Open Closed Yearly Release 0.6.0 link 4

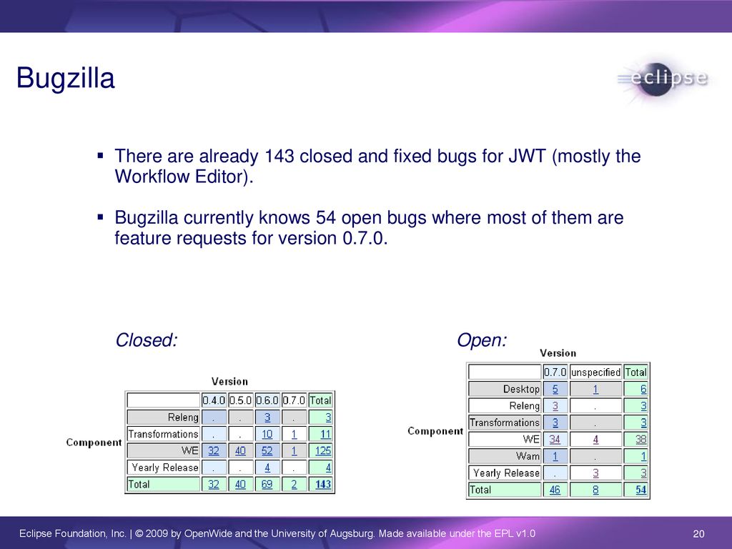[x=267, y=468]
